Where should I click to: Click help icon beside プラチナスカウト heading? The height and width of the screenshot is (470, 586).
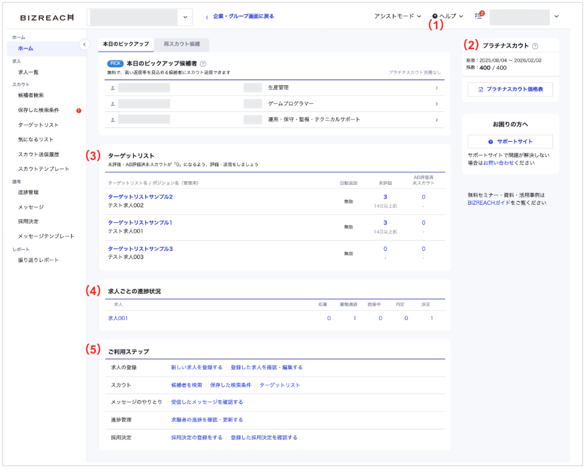pos(536,46)
